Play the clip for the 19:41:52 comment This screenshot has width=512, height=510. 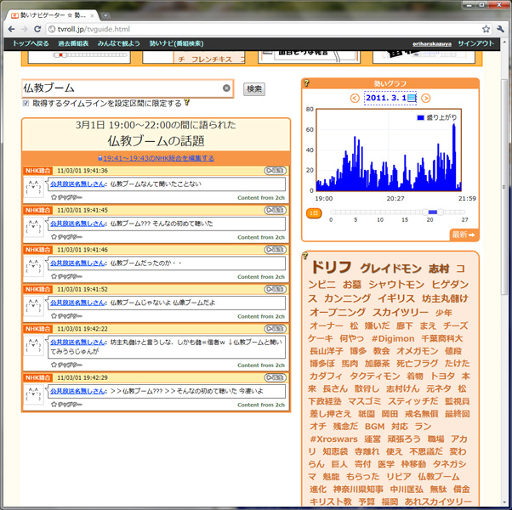click(x=276, y=289)
